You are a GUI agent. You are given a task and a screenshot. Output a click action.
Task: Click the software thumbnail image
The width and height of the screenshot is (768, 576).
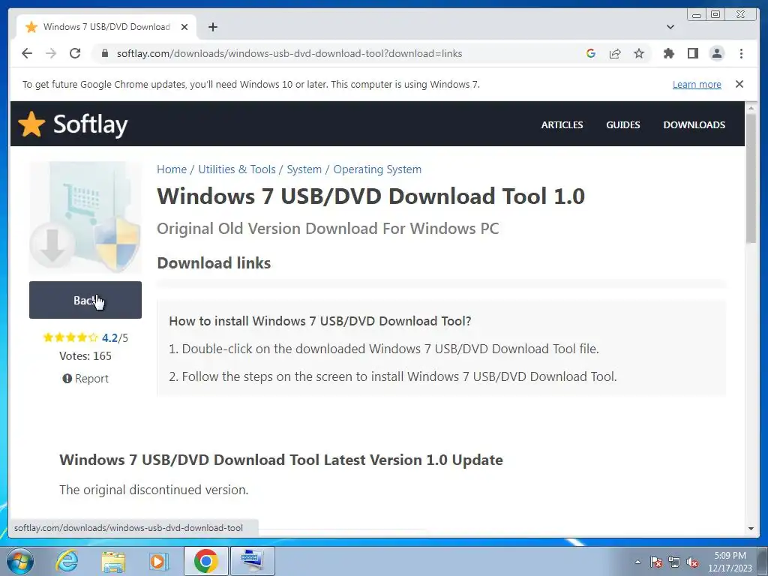85,217
